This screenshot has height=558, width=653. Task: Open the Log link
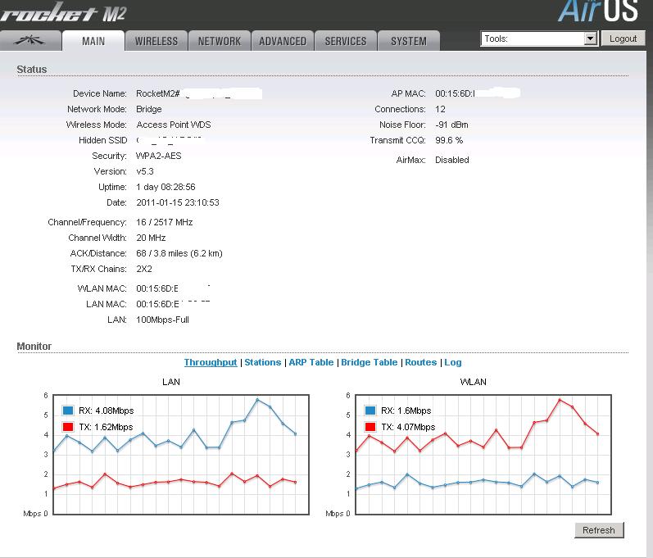click(x=453, y=362)
